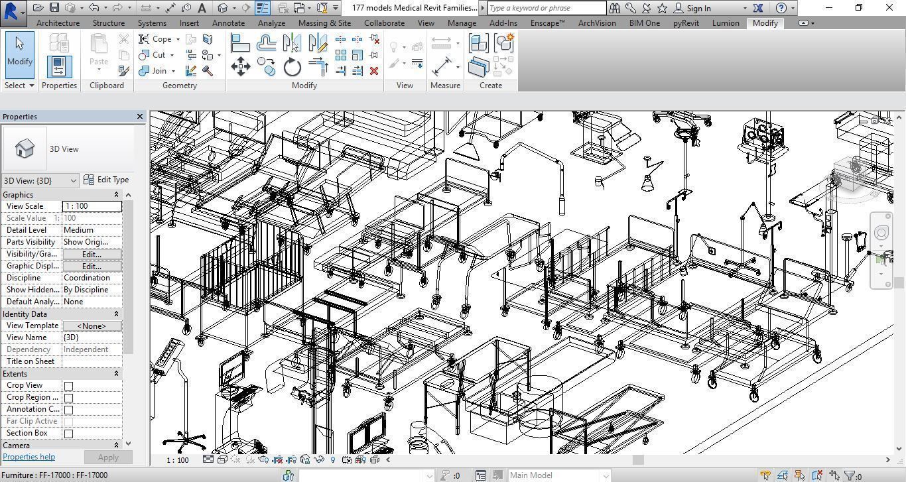Open the Collaborate ribbon tab
The height and width of the screenshot is (482, 906).
pos(384,22)
